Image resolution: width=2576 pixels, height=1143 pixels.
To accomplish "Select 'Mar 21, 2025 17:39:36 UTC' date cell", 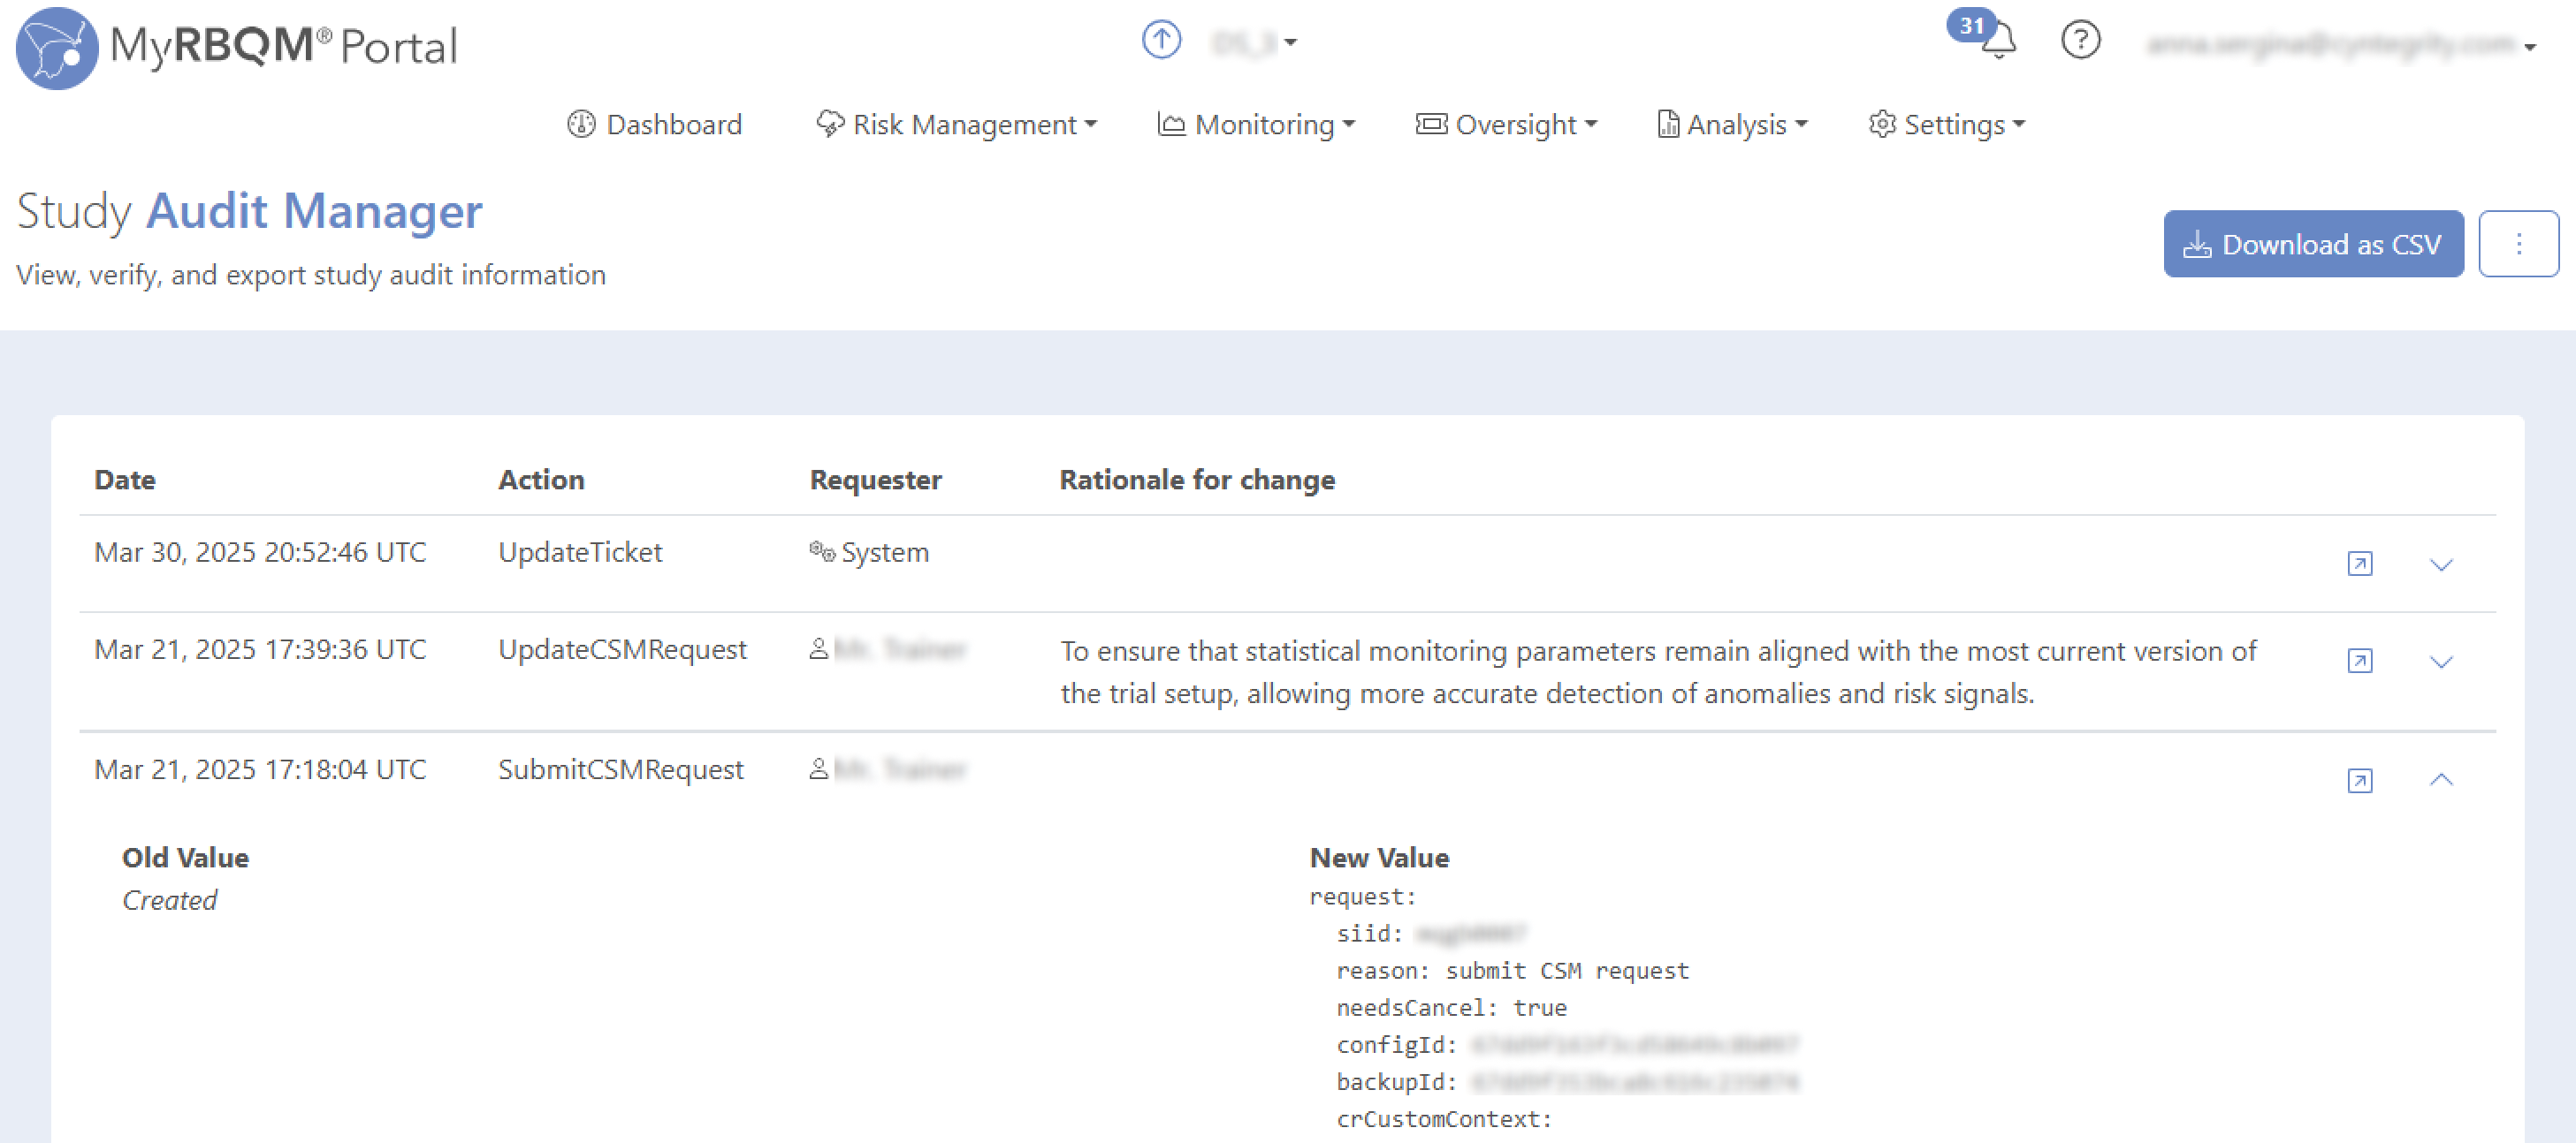I will click(260, 649).
